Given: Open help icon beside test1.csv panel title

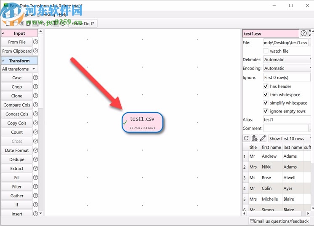Looking at the screenshot, I should (x=303, y=33).
